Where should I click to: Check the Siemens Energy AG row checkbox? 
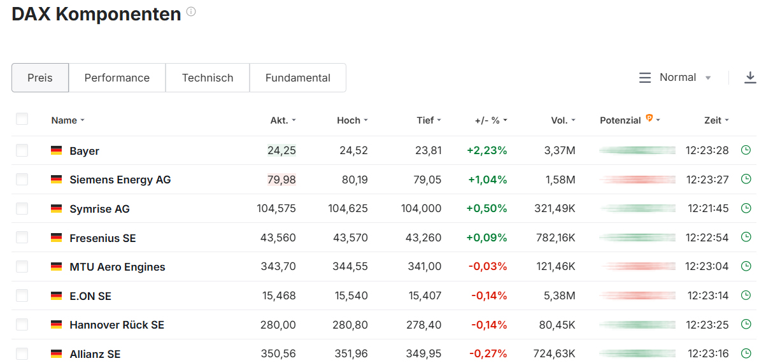22,180
